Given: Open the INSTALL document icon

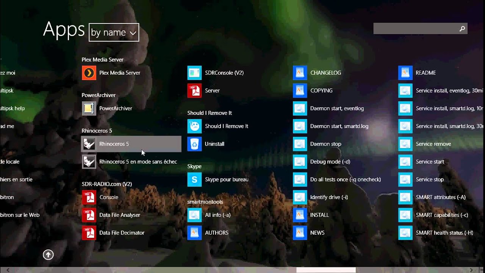Looking at the screenshot, I should [x=300, y=215].
